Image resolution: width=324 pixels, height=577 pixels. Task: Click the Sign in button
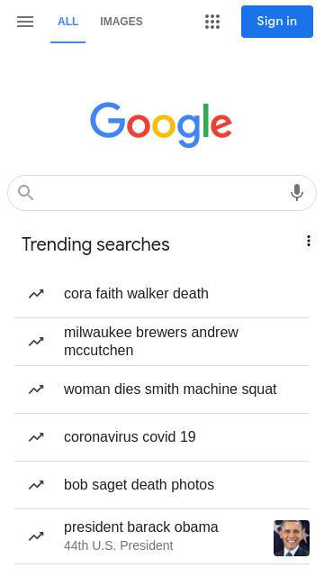coord(277,22)
